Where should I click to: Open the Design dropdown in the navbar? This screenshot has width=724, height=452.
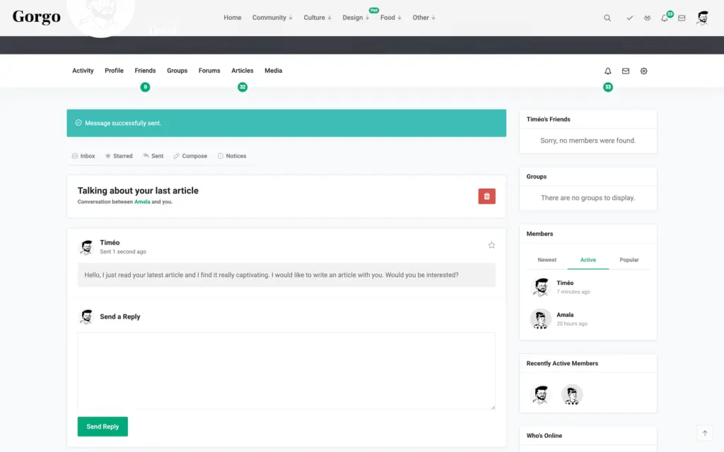[354, 18]
